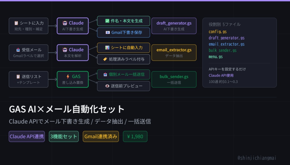Select the bulk_sender.gs 一括送信 box
The height and width of the screenshot is (165, 290).
pos(174,80)
